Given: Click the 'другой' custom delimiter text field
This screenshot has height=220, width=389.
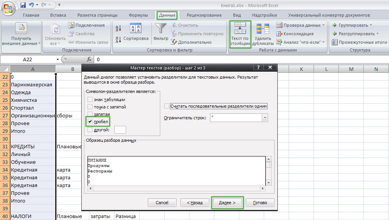Looking at the screenshot, I should (120, 130).
